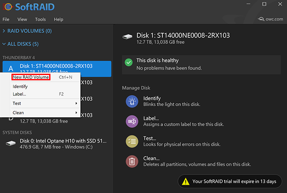Click '476.9 GB, 7 MB free - Windows (C:)' text

coord(56,147)
